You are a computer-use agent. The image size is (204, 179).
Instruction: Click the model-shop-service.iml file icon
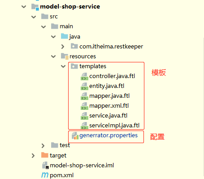pos(45,165)
